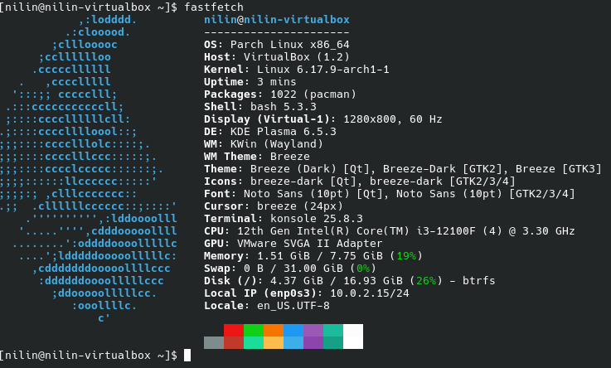Click the light lavender purple swatch
The image size is (611, 368).
(313, 330)
